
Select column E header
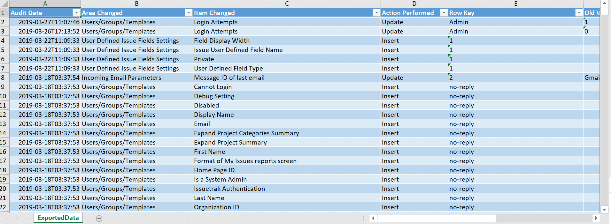click(516, 4)
